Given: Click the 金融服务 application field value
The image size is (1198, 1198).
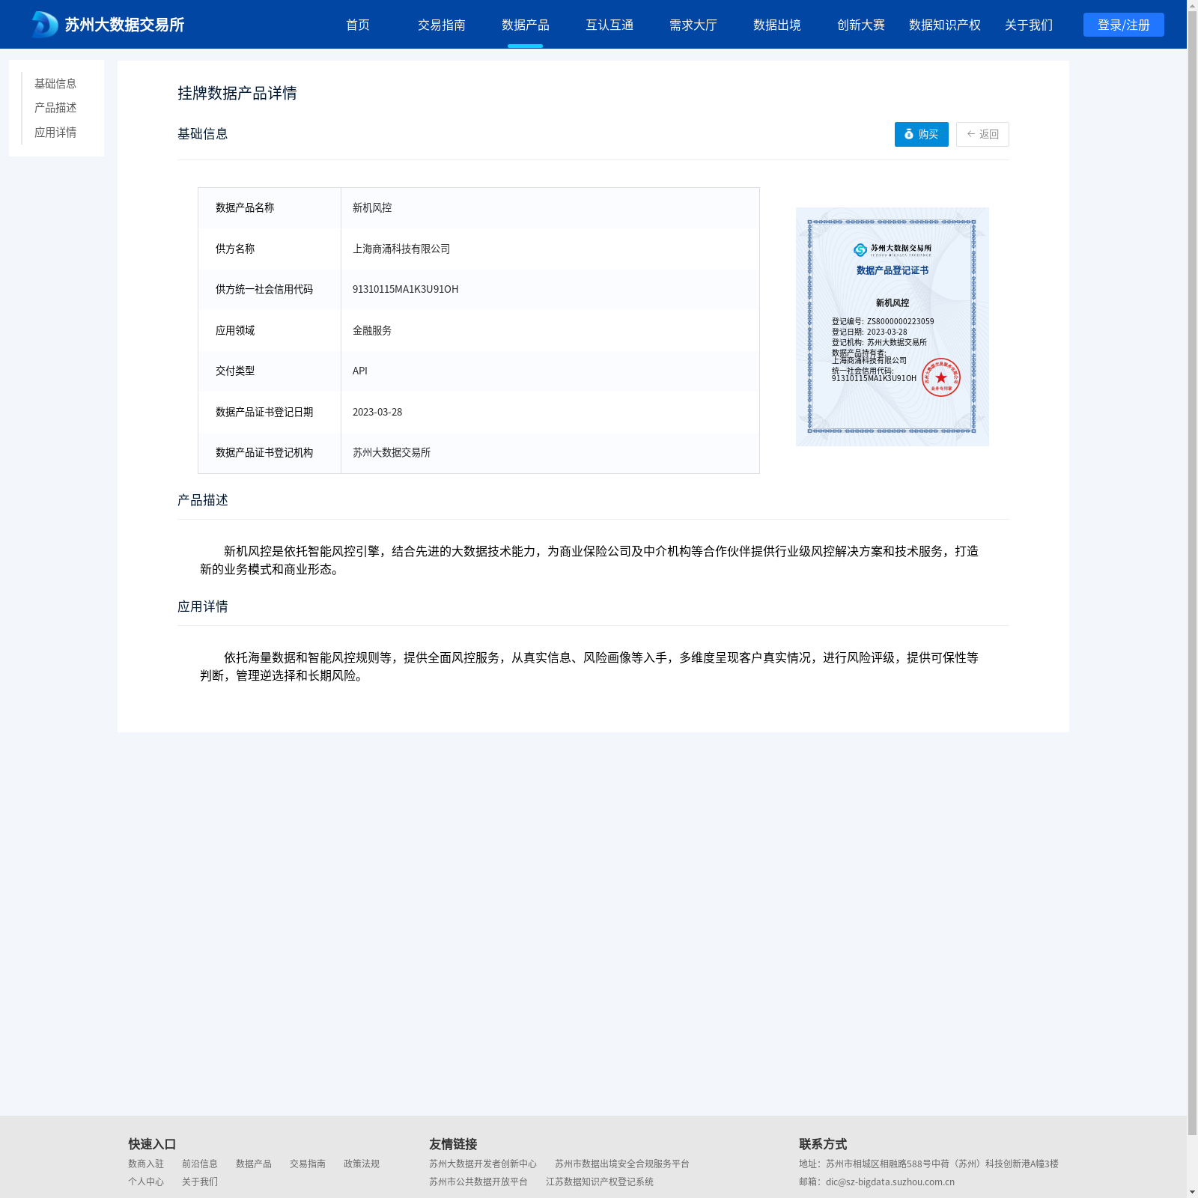Looking at the screenshot, I should pyautogui.click(x=372, y=330).
